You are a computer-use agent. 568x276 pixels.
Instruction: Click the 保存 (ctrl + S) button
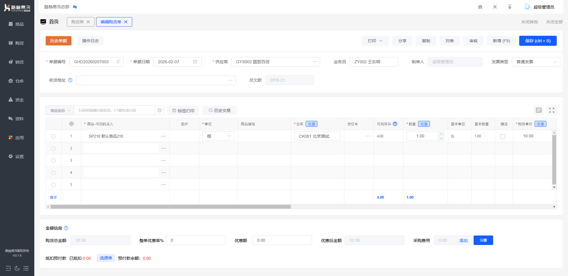pyautogui.click(x=538, y=41)
